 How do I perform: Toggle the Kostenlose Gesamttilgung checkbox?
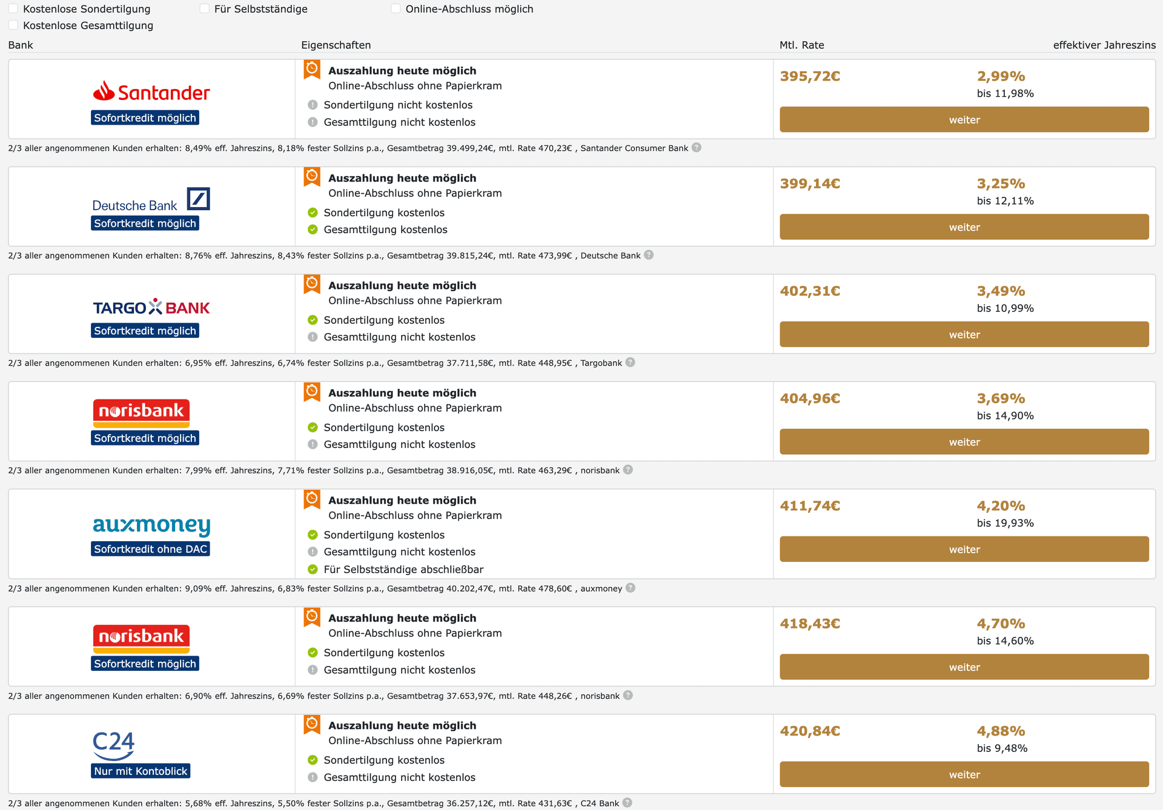pyautogui.click(x=13, y=25)
